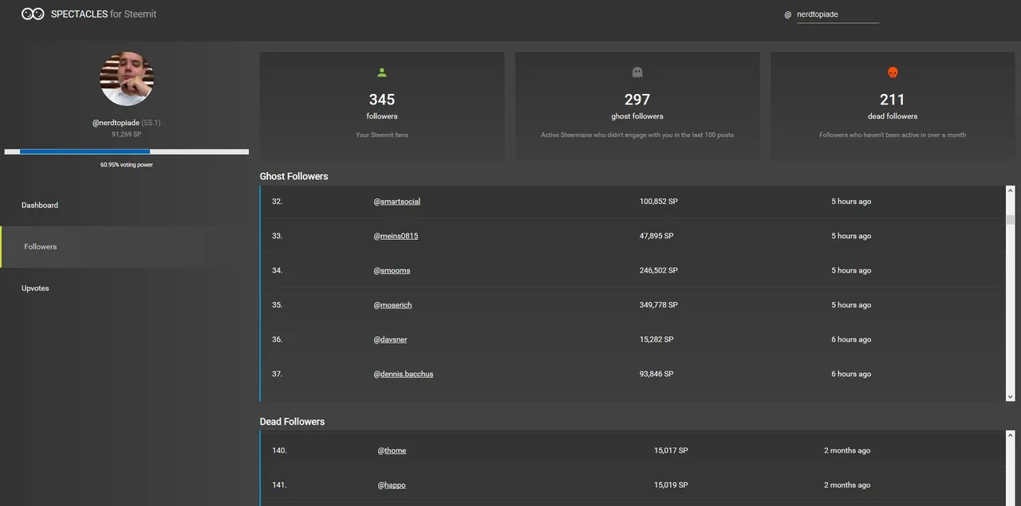Click "6 hours ago" in @davsner row

(x=851, y=339)
